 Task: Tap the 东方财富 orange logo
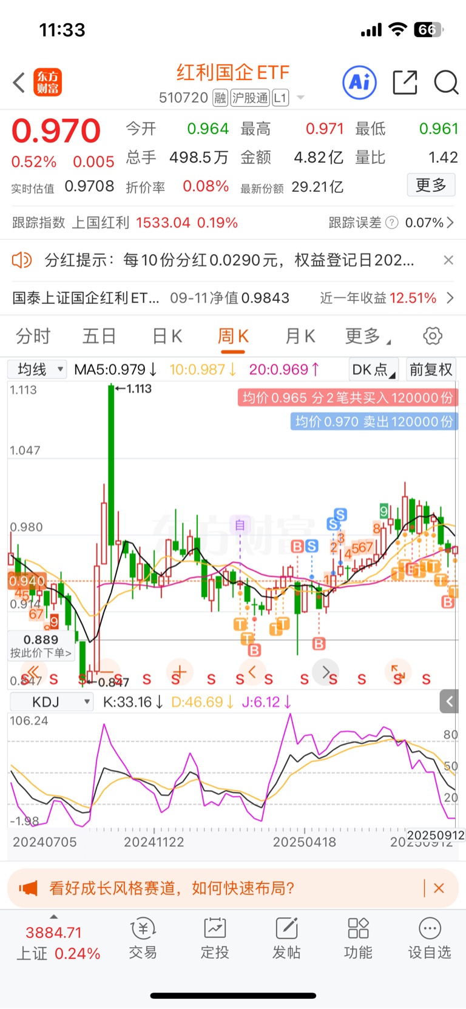click(x=47, y=83)
